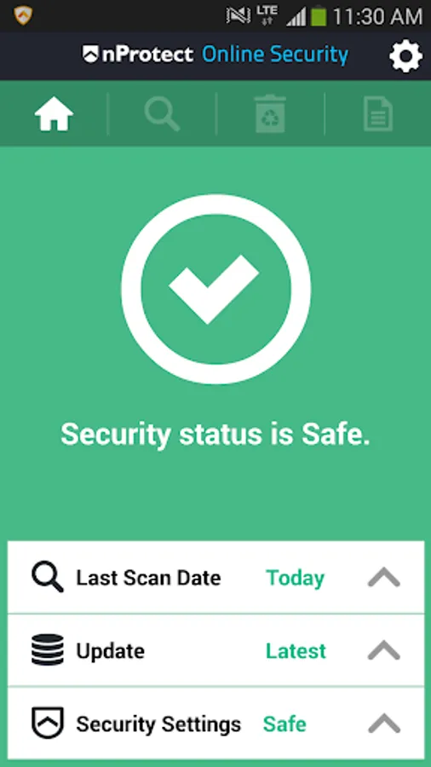This screenshot has height=767, width=431.
Task: Open the log document tab icon
Action: click(378, 114)
